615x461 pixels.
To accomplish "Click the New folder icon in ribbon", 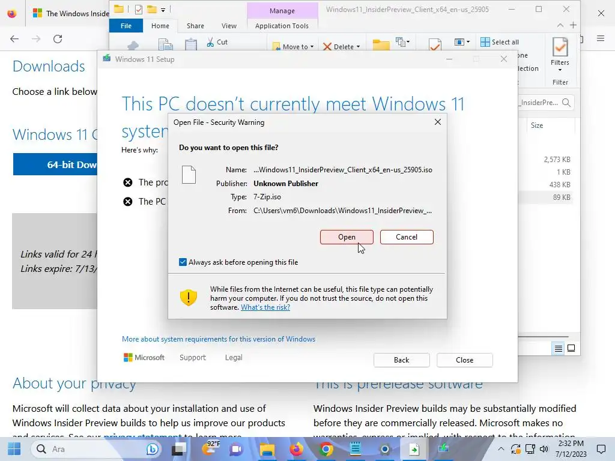I will coord(381,44).
